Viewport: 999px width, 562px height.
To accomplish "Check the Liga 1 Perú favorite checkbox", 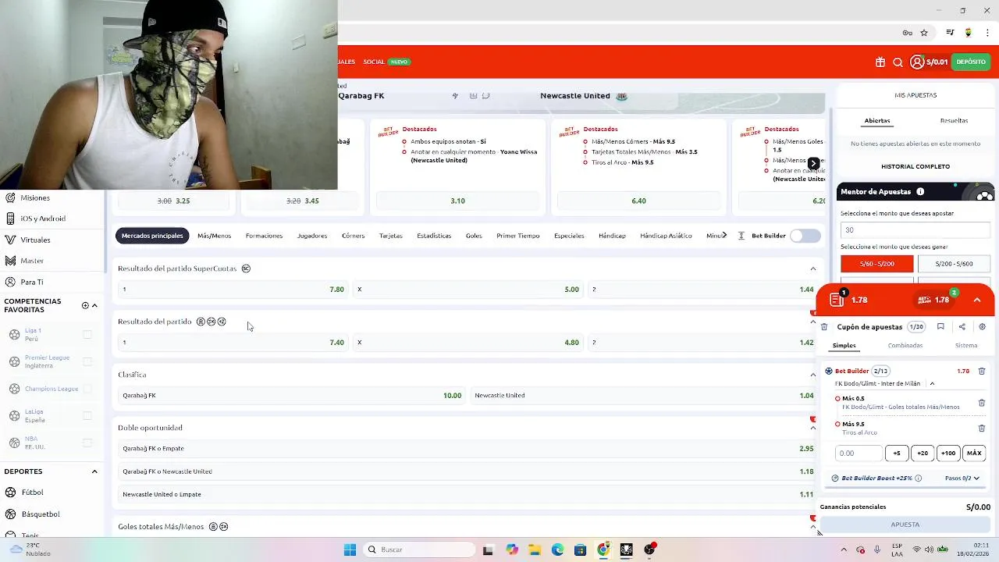I will point(87,334).
